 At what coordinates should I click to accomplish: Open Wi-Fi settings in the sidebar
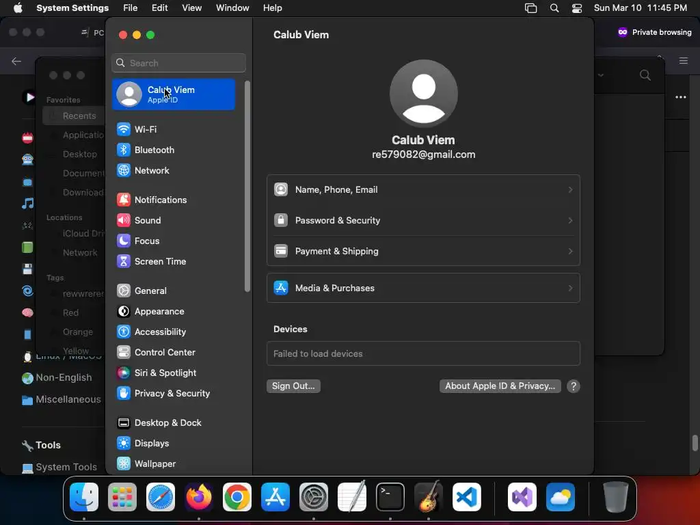click(174, 129)
